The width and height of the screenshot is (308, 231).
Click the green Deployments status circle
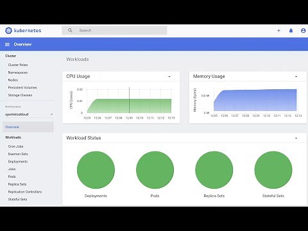click(x=96, y=170)
